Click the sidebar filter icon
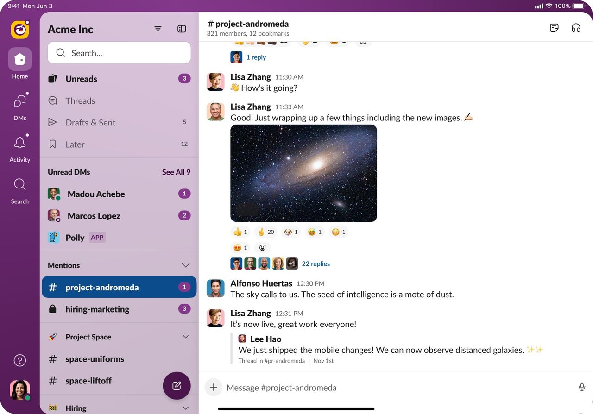Image resolution: width=593 pixels, height=414 pixels. [158, 29]
